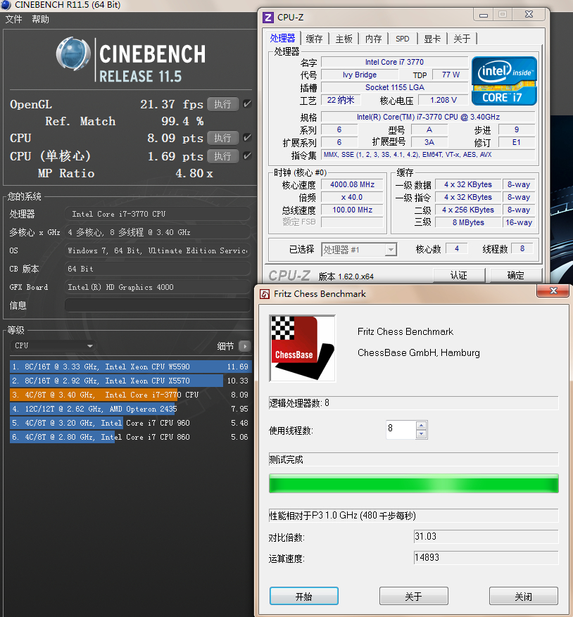Select the Intel Core i7 CPU 860 row
Viewport: 573px width, 617px height.
point(130,437)
